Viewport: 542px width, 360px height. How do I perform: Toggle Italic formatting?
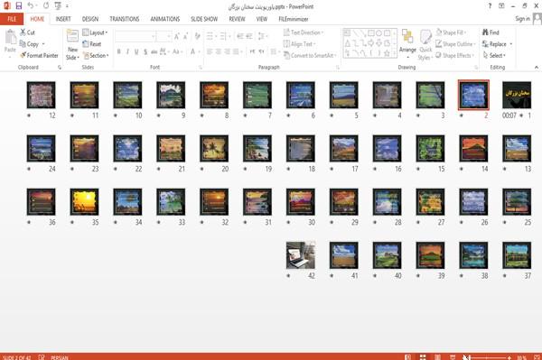128,51
